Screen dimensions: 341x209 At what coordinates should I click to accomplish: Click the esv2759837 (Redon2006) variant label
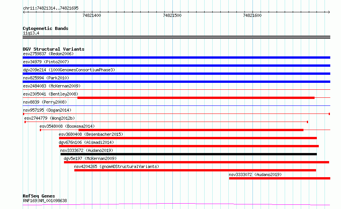pos(48,54)
